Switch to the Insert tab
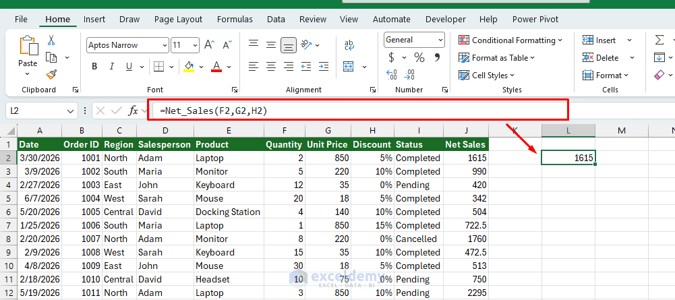The image size is (675, 300). click(x=94, y=20)
